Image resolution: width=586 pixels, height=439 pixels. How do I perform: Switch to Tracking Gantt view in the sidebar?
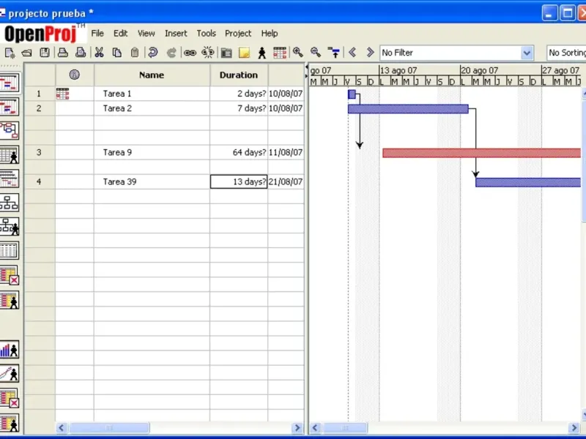click(x=9, y=107)
